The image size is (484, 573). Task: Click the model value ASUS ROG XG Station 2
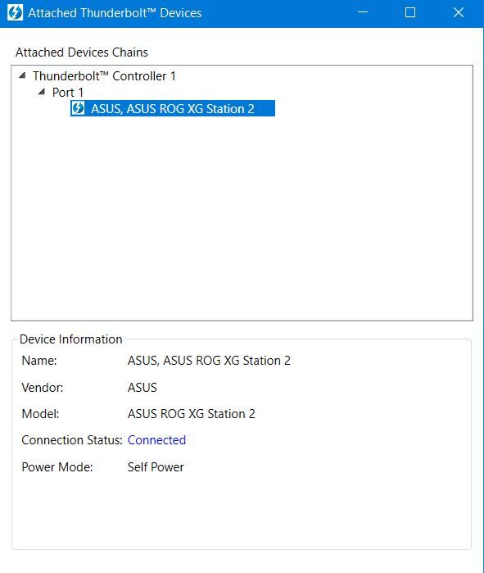(192, 414)
